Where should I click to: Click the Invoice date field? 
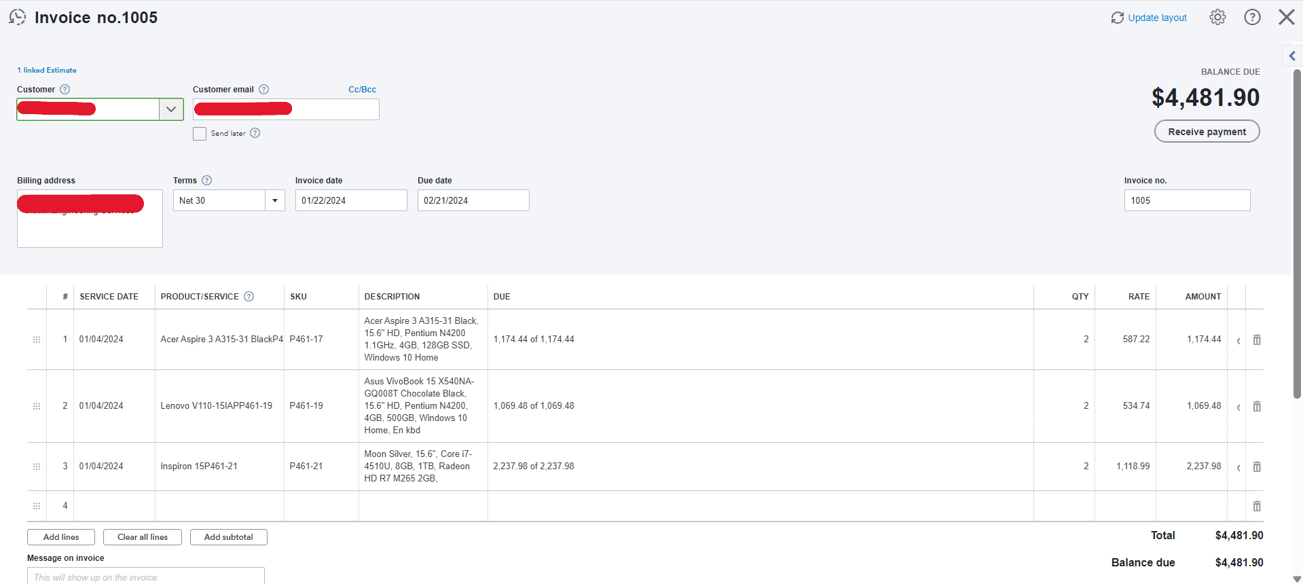pos(351,201)
